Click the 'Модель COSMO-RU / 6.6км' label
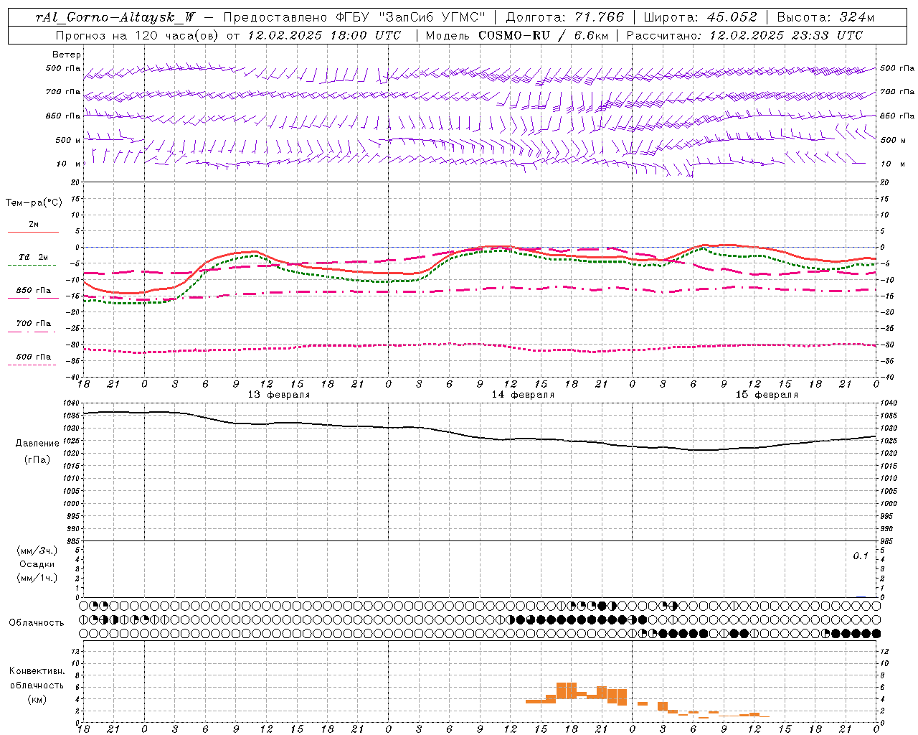The height and width of the screenshot is (735, 918). (516, 35)
